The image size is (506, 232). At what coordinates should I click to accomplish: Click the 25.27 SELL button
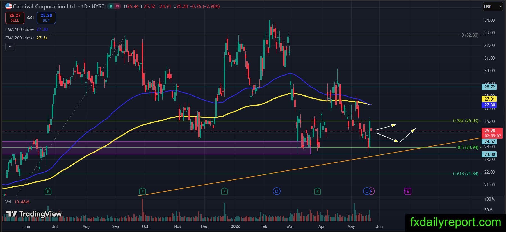[15, 18]
